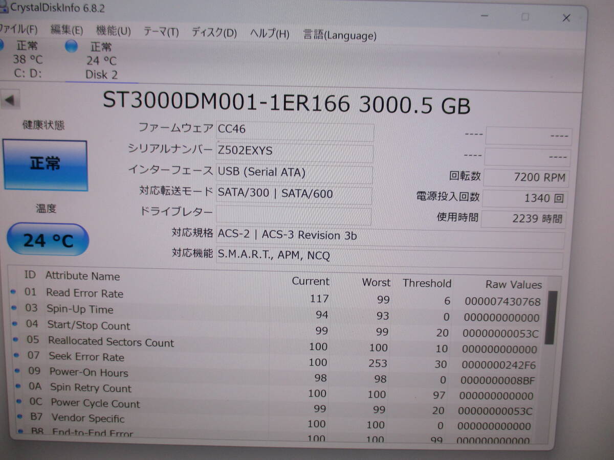Click the blue status dot for 04 Start/Stop Count
The width and height of the screenshot is (614, 460).
(x=14, y=324)
